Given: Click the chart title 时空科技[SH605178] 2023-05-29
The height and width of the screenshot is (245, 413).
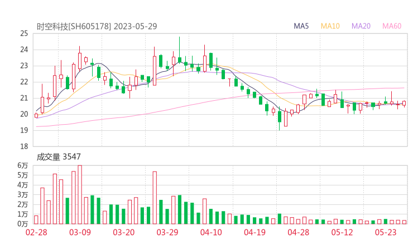Looking at the screenshot, I should coord(97,26).
